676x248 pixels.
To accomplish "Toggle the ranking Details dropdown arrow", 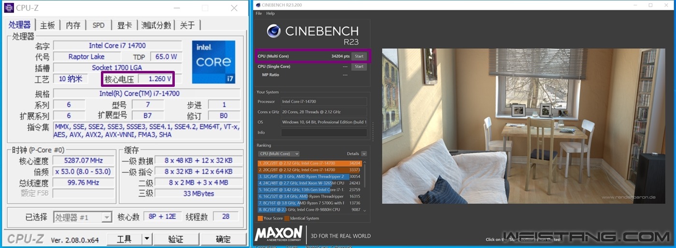I will click(x=364, y=154).
